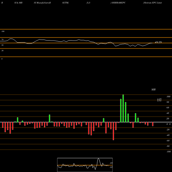Click the 'SI & MR' header label
Image resolution: width=172 pixels, height=172 pixels.
[18, 3]
